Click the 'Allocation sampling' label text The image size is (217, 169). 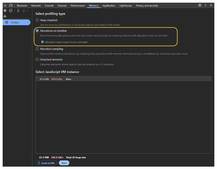point(51,49)
